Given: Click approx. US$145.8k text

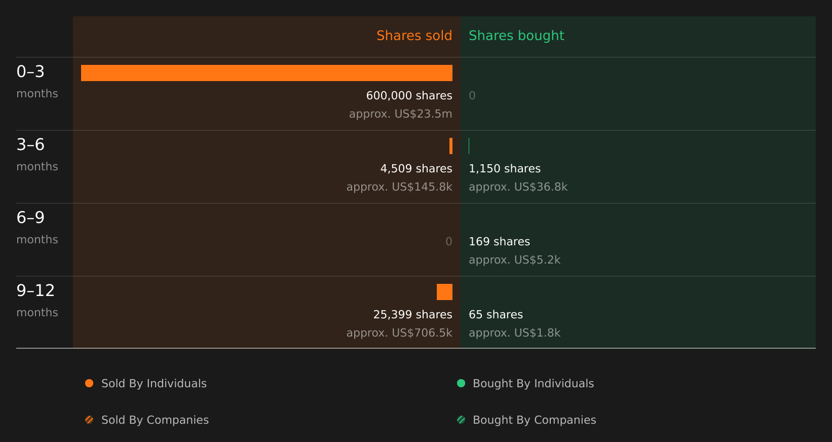Looking at the screenshot, I should pyautogui.click(x=399, y=187).
